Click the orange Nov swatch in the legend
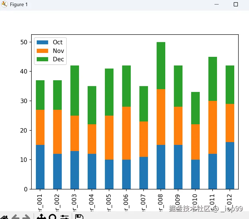This screenshot has width=249, height=219. click(x=42, y=51)
